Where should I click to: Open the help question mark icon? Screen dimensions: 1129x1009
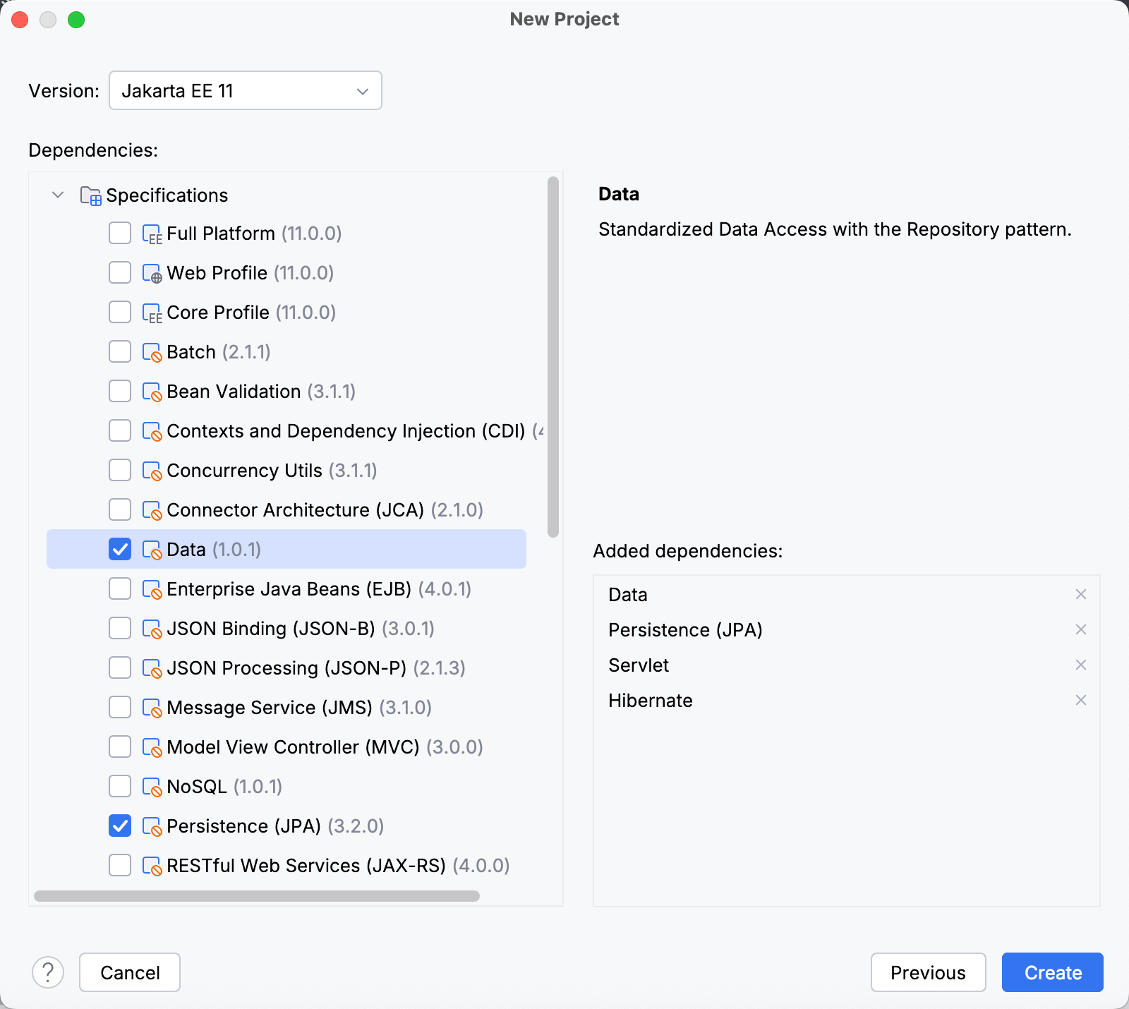click(48, 972)
